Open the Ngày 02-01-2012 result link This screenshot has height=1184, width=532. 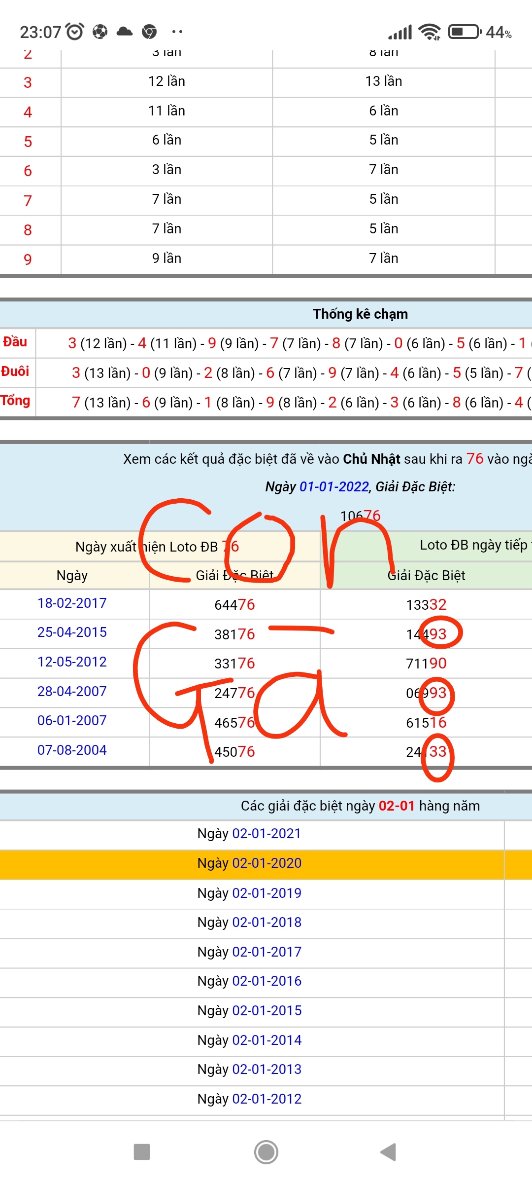click(266, 1099)
